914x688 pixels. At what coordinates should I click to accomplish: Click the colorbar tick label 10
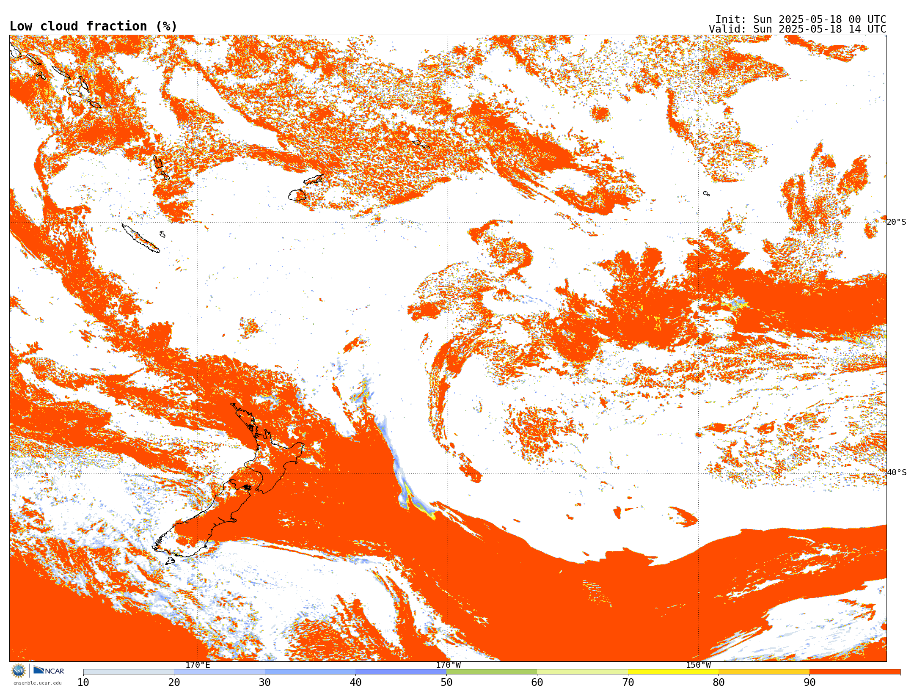click(x=83, y=682)
